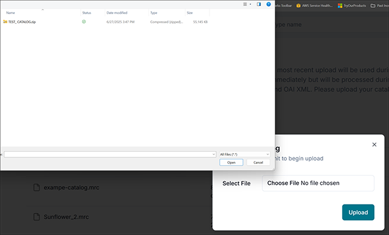Open the file dialog help icon
Image resolution: width=389 pixels, height=235 pixels.
(x=269, y=4)
